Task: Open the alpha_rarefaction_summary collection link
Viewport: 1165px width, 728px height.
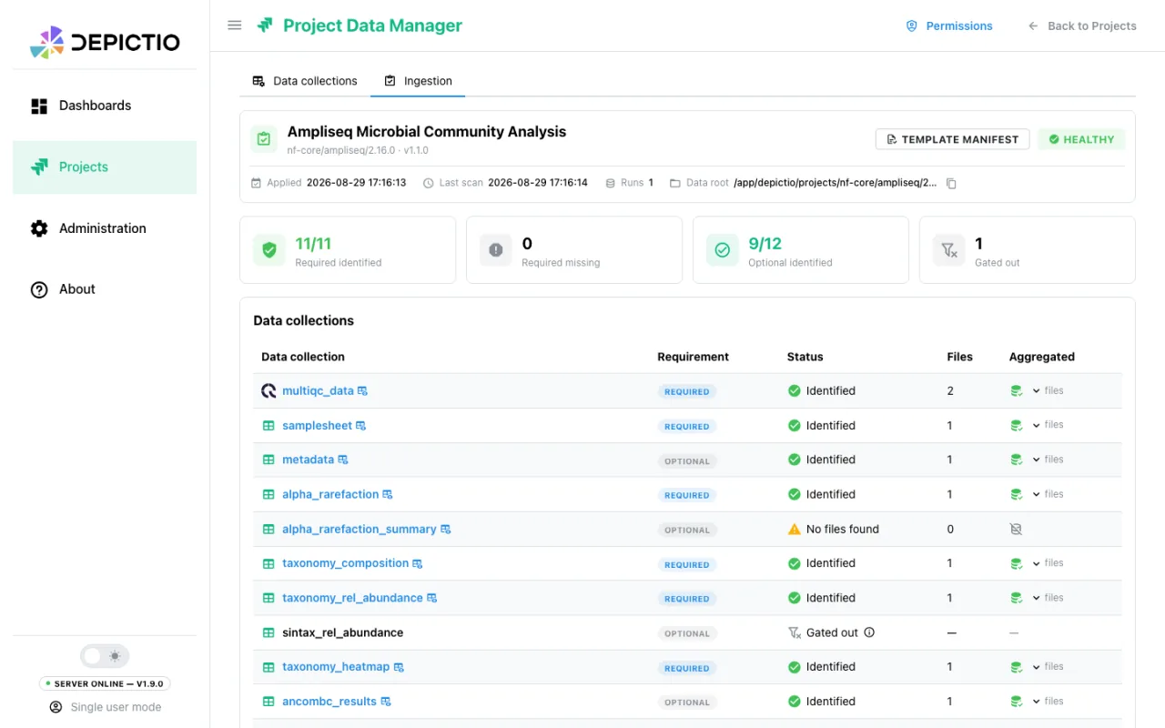Action: tap(360, 530)
